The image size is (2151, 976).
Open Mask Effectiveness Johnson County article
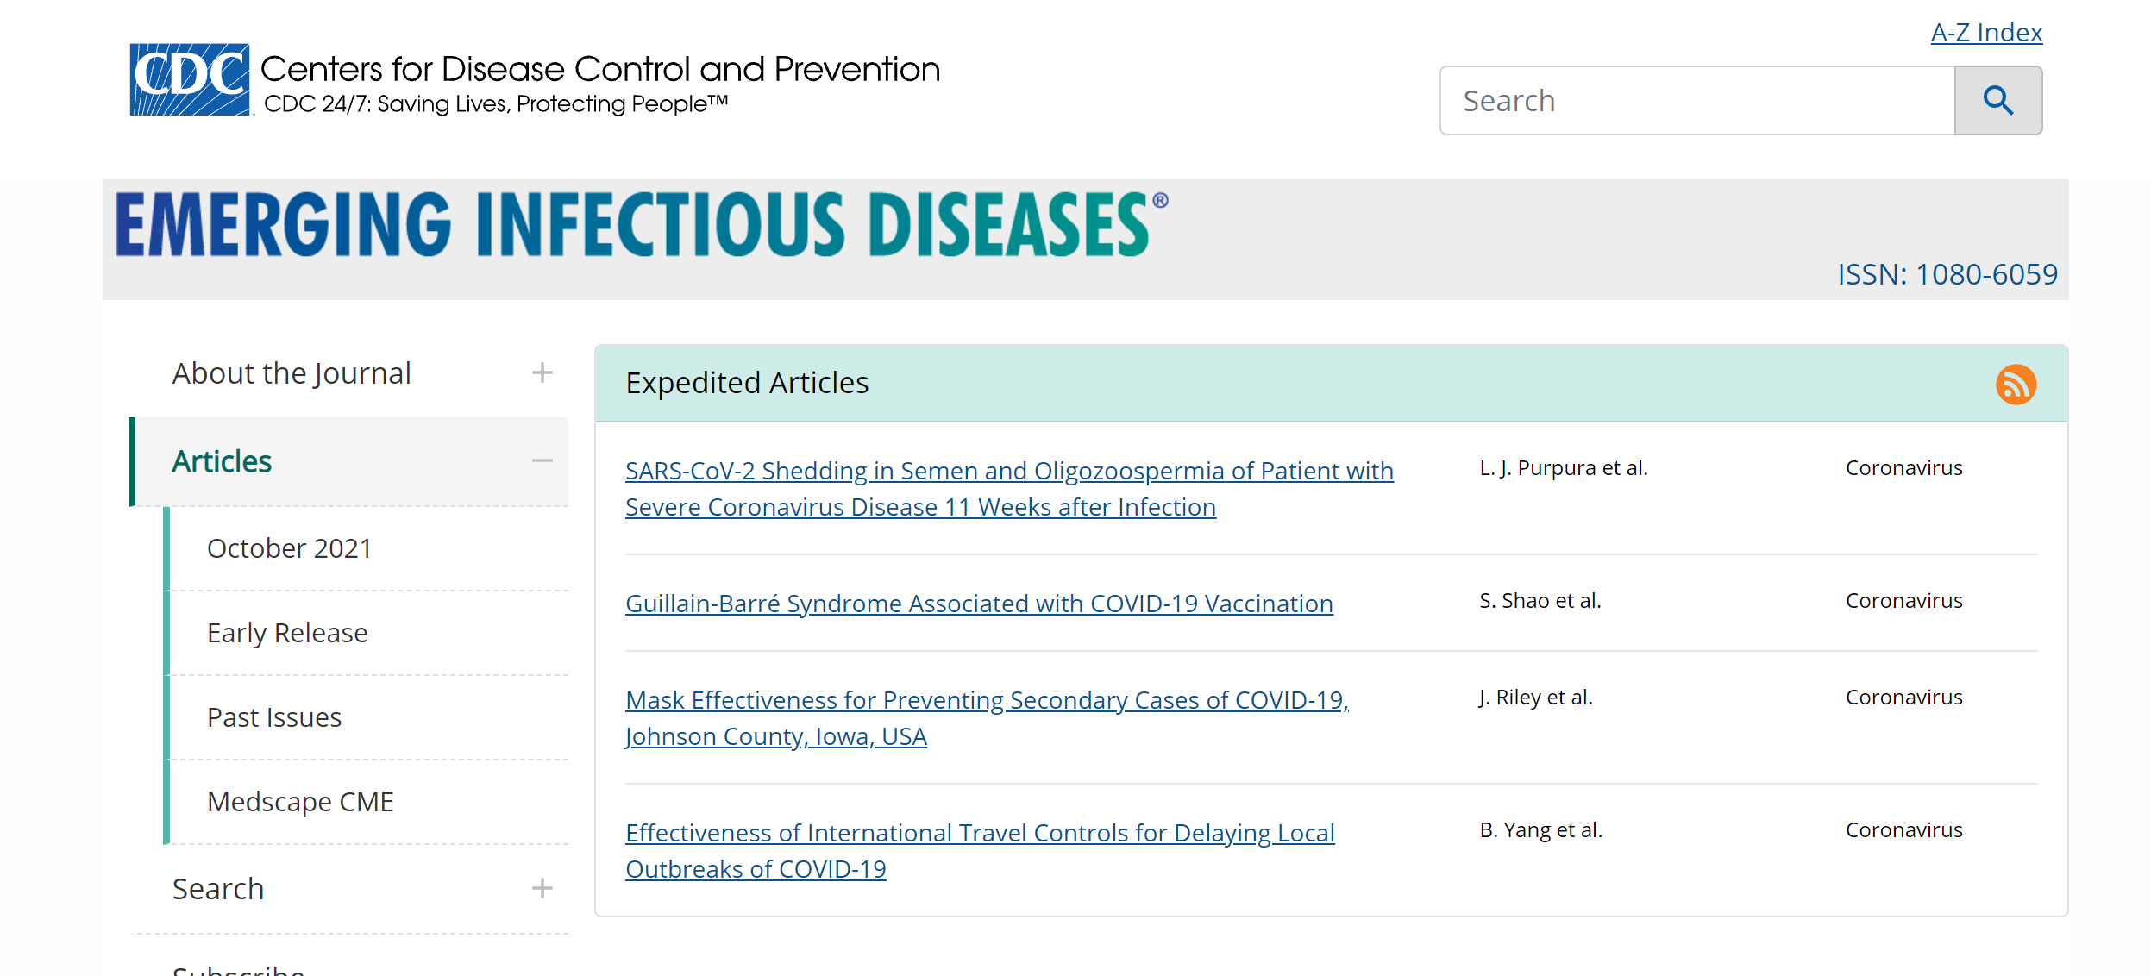(x=987, y=718)
